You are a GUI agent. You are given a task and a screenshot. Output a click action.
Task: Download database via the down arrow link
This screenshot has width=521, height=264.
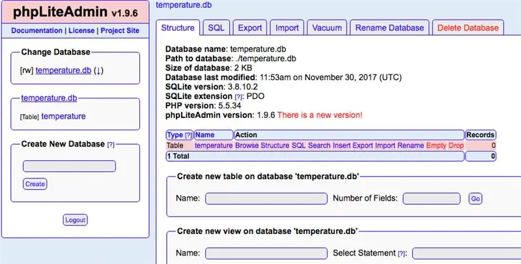[98, 70]
